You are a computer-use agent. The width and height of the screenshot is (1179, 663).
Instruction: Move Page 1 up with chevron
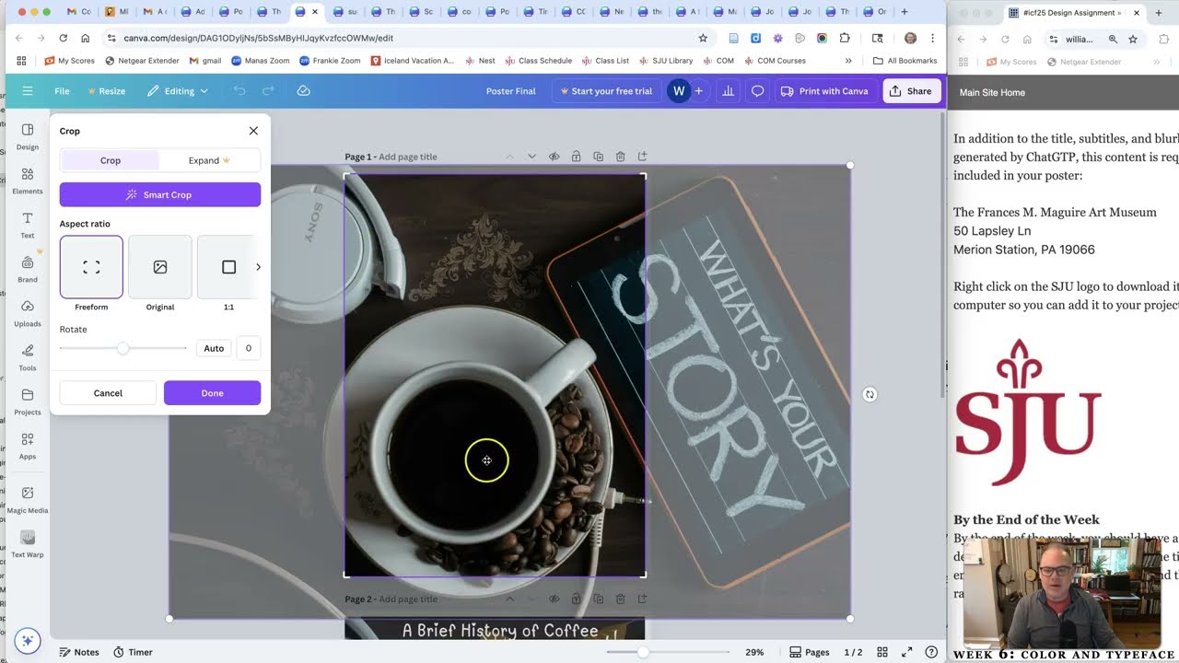click(509, 157)
